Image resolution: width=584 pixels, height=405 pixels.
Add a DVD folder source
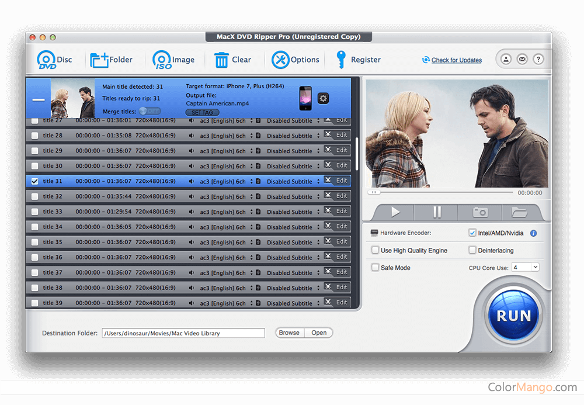(111, 60)
